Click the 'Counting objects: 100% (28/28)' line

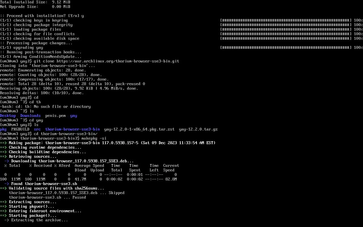[51, 75]
